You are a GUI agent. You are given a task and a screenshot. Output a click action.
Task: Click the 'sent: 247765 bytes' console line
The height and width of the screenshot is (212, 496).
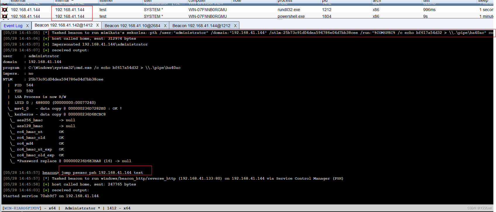coord(69,184)
